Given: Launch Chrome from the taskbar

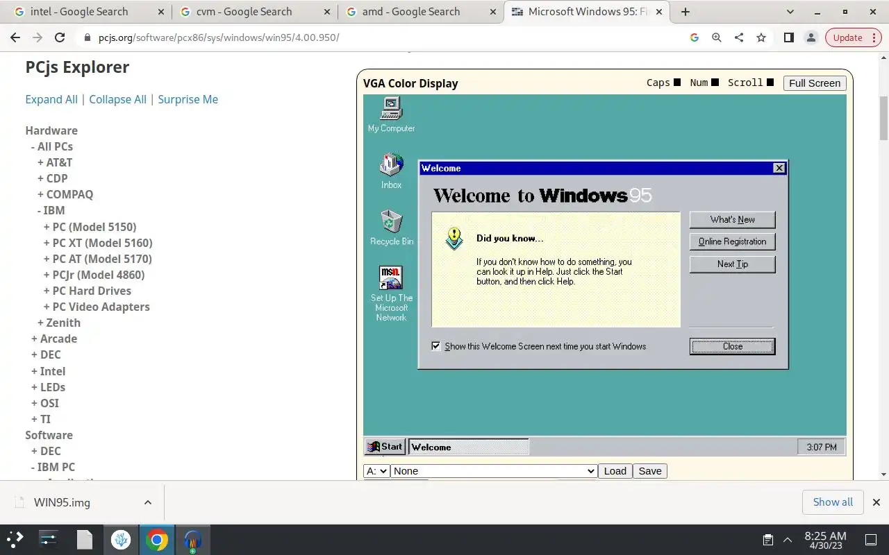Looking at the screenshot, I should (157, 540).
